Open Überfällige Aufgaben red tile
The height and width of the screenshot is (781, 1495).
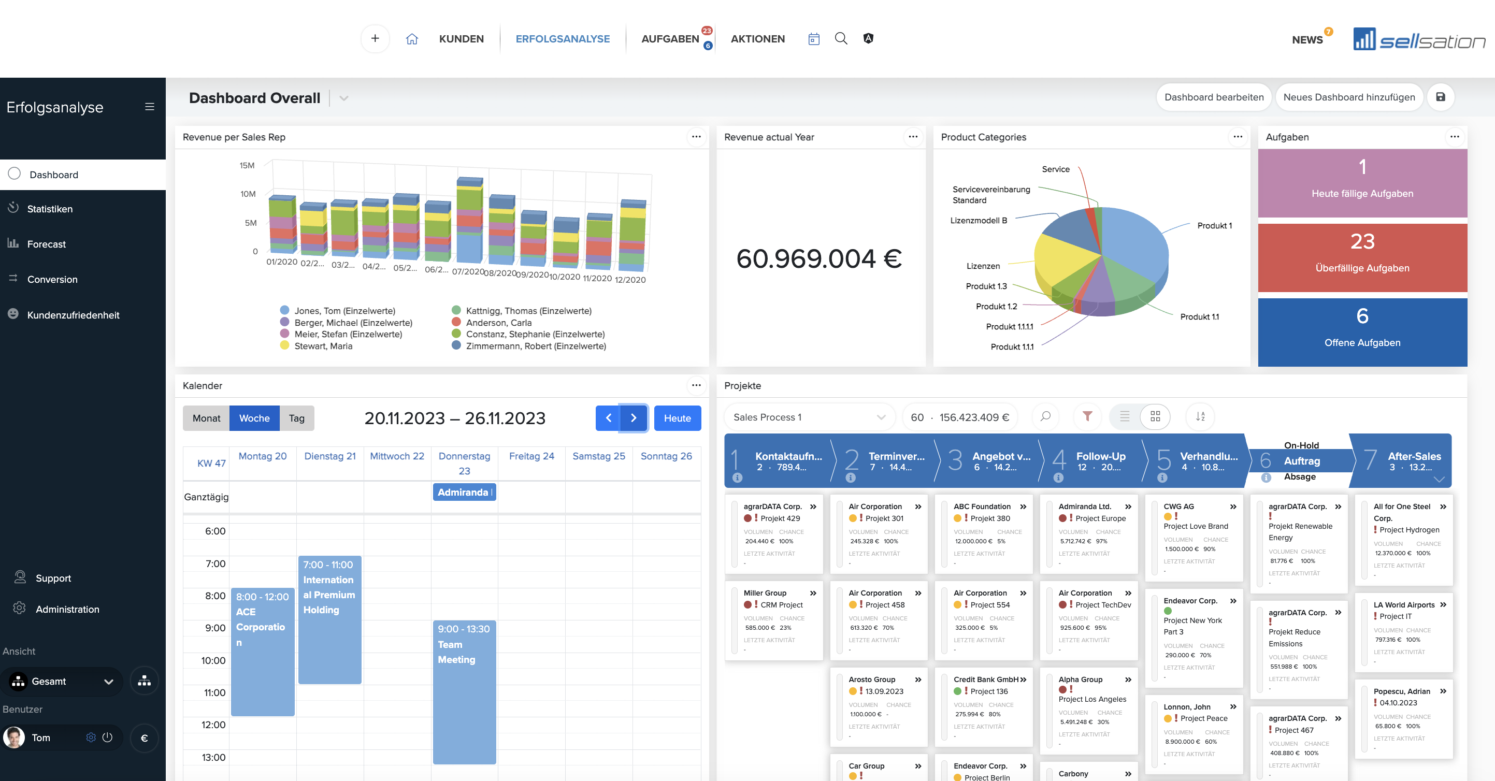1362,257
